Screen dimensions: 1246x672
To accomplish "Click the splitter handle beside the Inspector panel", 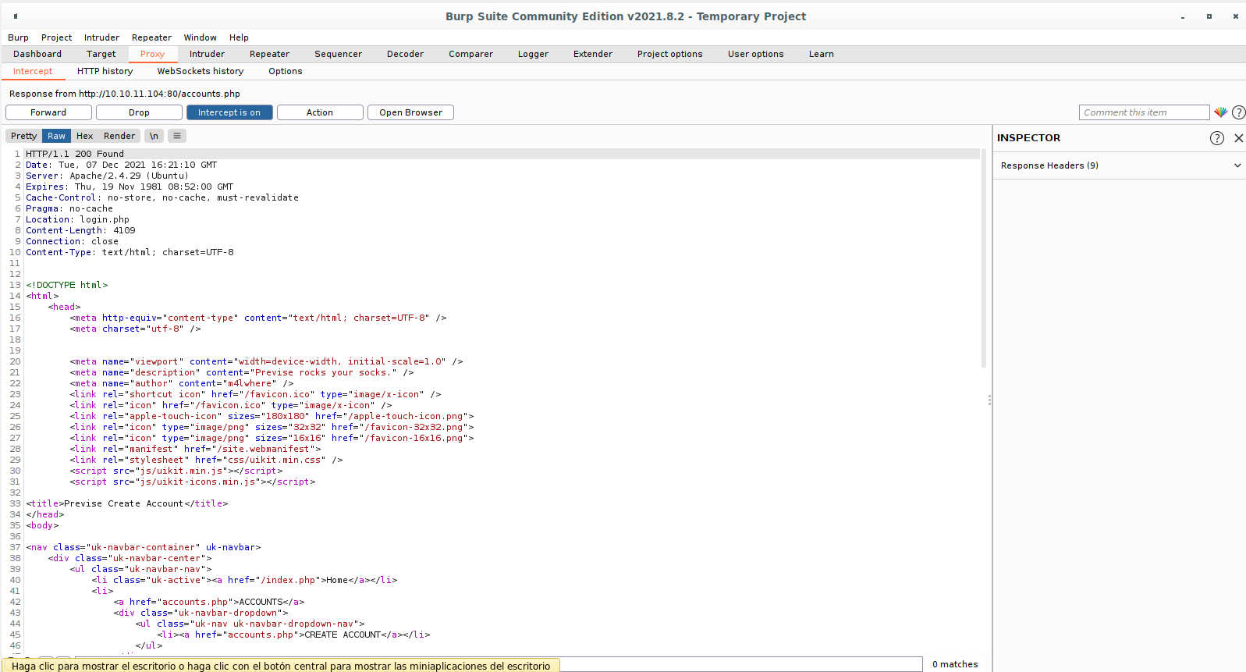I will click(x=989, y=400).
